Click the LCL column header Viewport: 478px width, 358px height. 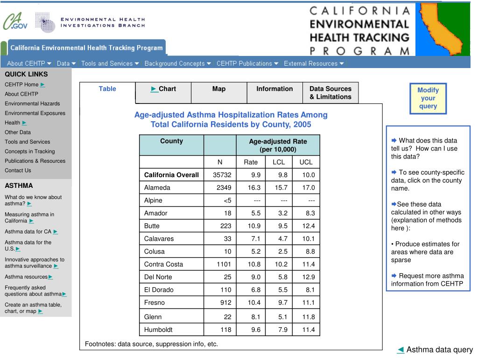pos(279,162)
